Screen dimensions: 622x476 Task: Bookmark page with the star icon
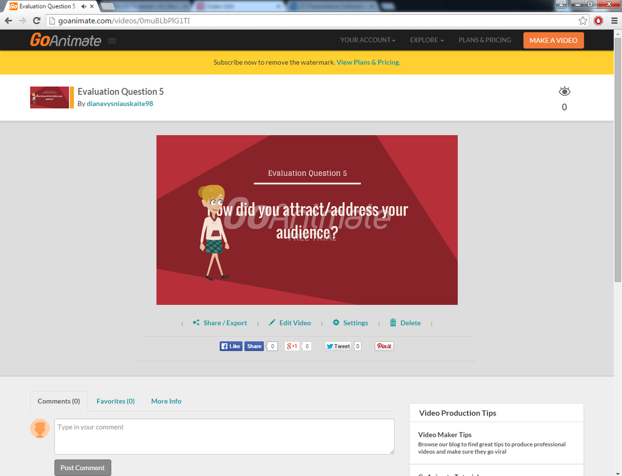click(582, 21)
